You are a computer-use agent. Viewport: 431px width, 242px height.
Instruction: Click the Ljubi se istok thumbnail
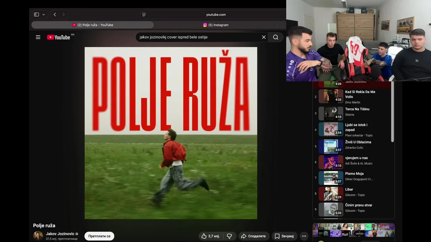(331, 129)
